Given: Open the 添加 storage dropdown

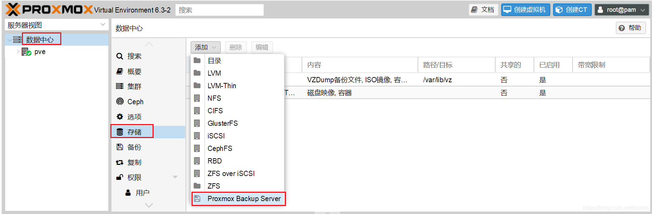Looking at the screenshot, I should [x=205, y=47].
